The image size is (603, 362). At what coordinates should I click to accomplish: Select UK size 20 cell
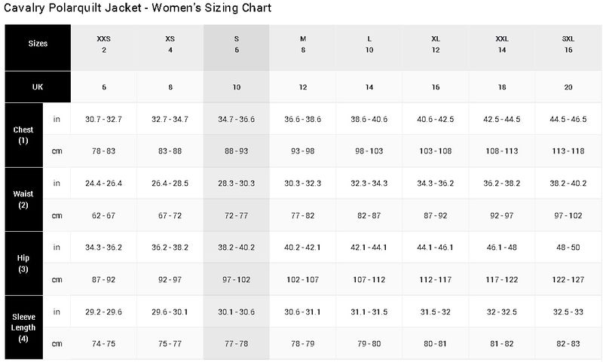coord(568,87)
